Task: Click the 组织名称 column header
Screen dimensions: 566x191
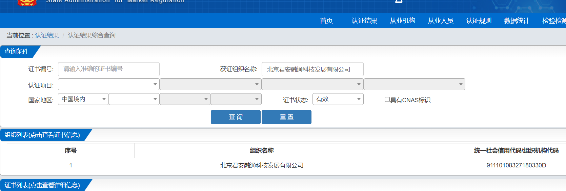Action: tap(262, 151)
